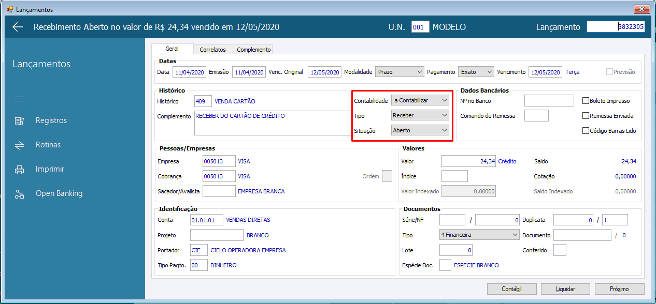Click the Lançamentos window title icon
656x304 pixels.
pyautogui.click(x=9, y=9)
